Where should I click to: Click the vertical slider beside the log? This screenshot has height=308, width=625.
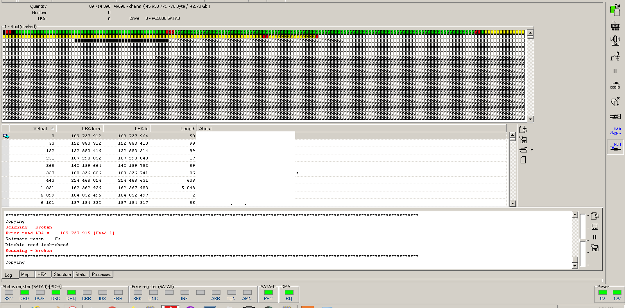pos(583,241)
